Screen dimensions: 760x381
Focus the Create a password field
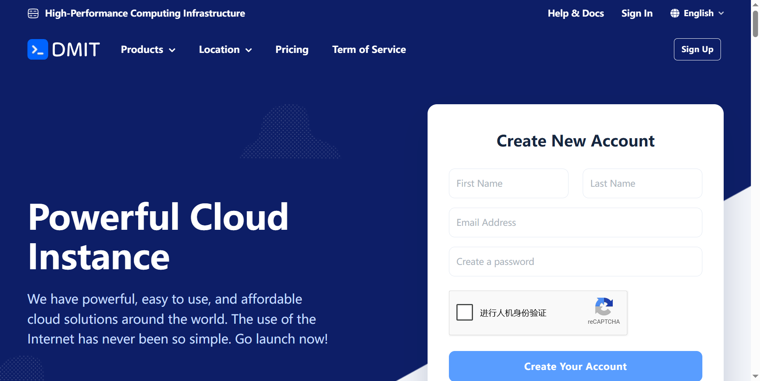click(x=575, y=262)
